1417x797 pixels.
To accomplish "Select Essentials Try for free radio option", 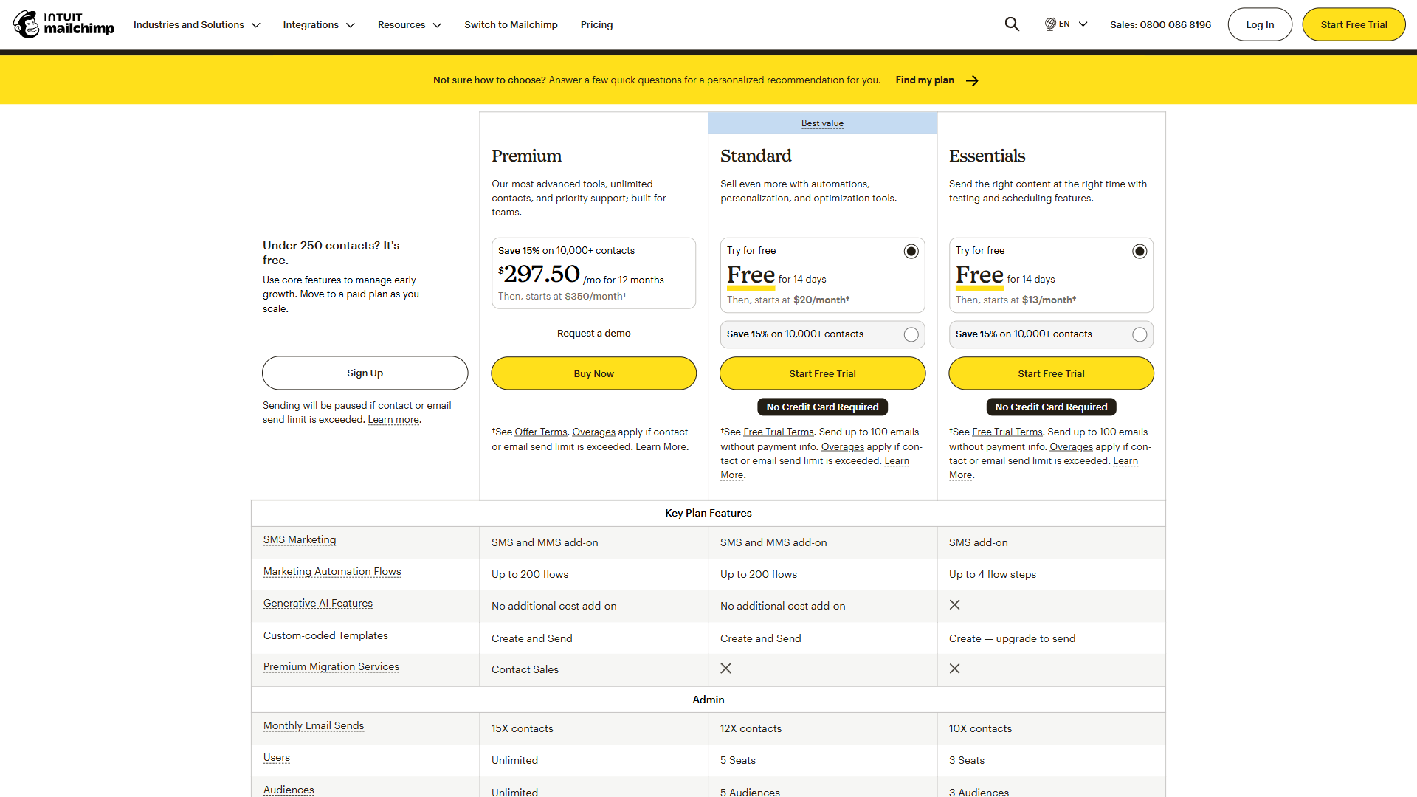I will tap(1140, 252).
